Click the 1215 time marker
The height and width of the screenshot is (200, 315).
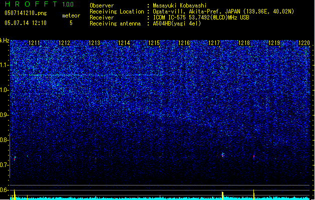click(154, 43)
